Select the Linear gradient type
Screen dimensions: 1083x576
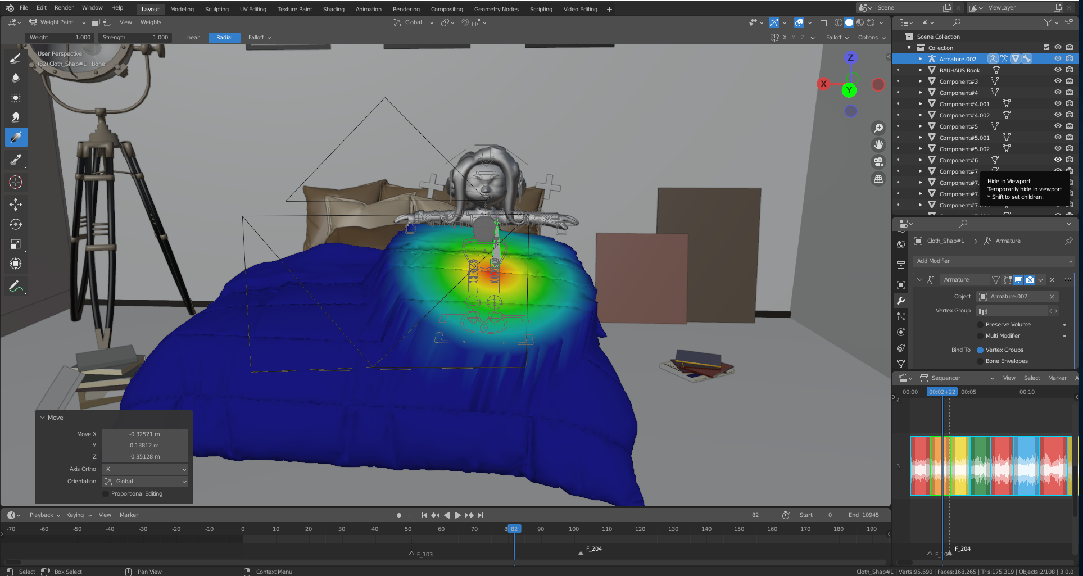pos(191,37)
